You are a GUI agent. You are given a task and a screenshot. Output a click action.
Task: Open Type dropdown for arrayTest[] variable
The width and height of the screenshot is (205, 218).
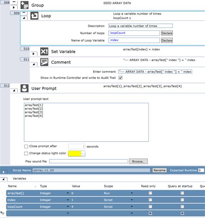tap(68, 193)
